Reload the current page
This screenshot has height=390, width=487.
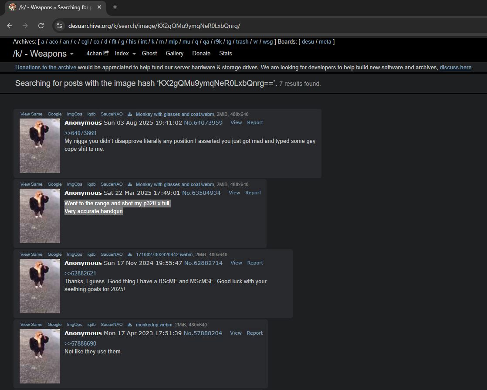[x=41, y=26]
